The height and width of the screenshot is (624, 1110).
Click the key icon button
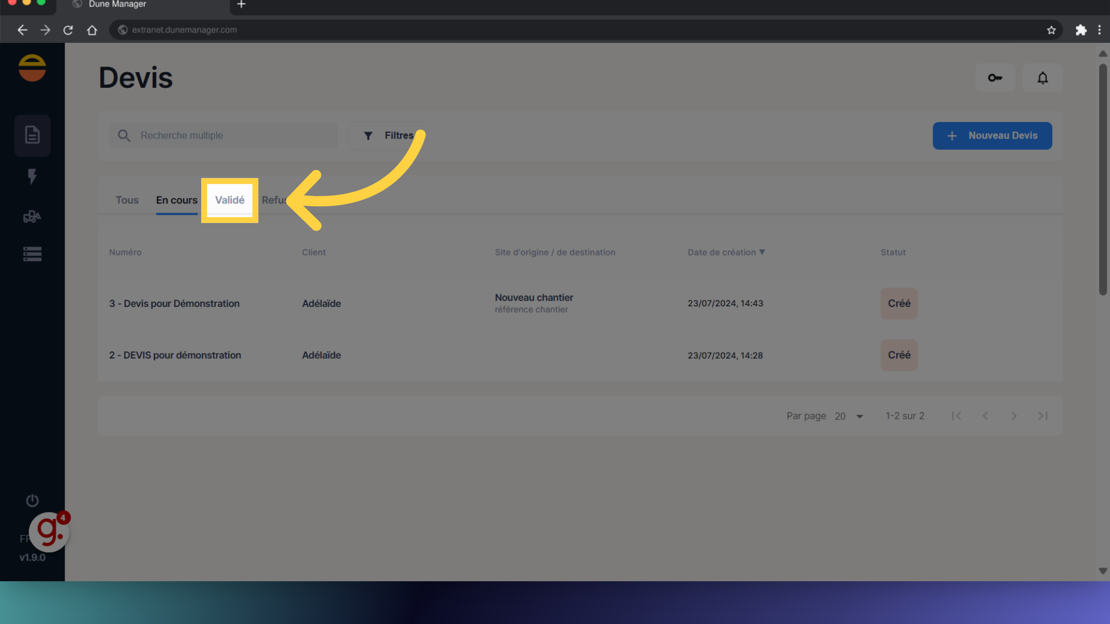tap(995, 77)
